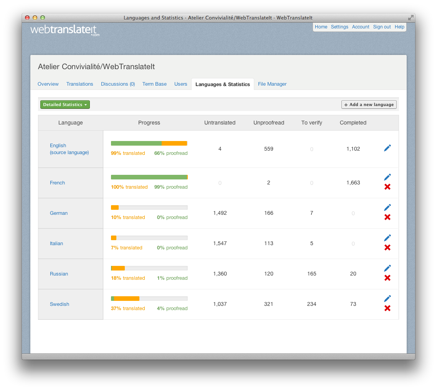The width and height of the screenshot is (437, 390).
Task: Click Russian to verify count 165
Action: pyautogui.click(x=311, y=274)
